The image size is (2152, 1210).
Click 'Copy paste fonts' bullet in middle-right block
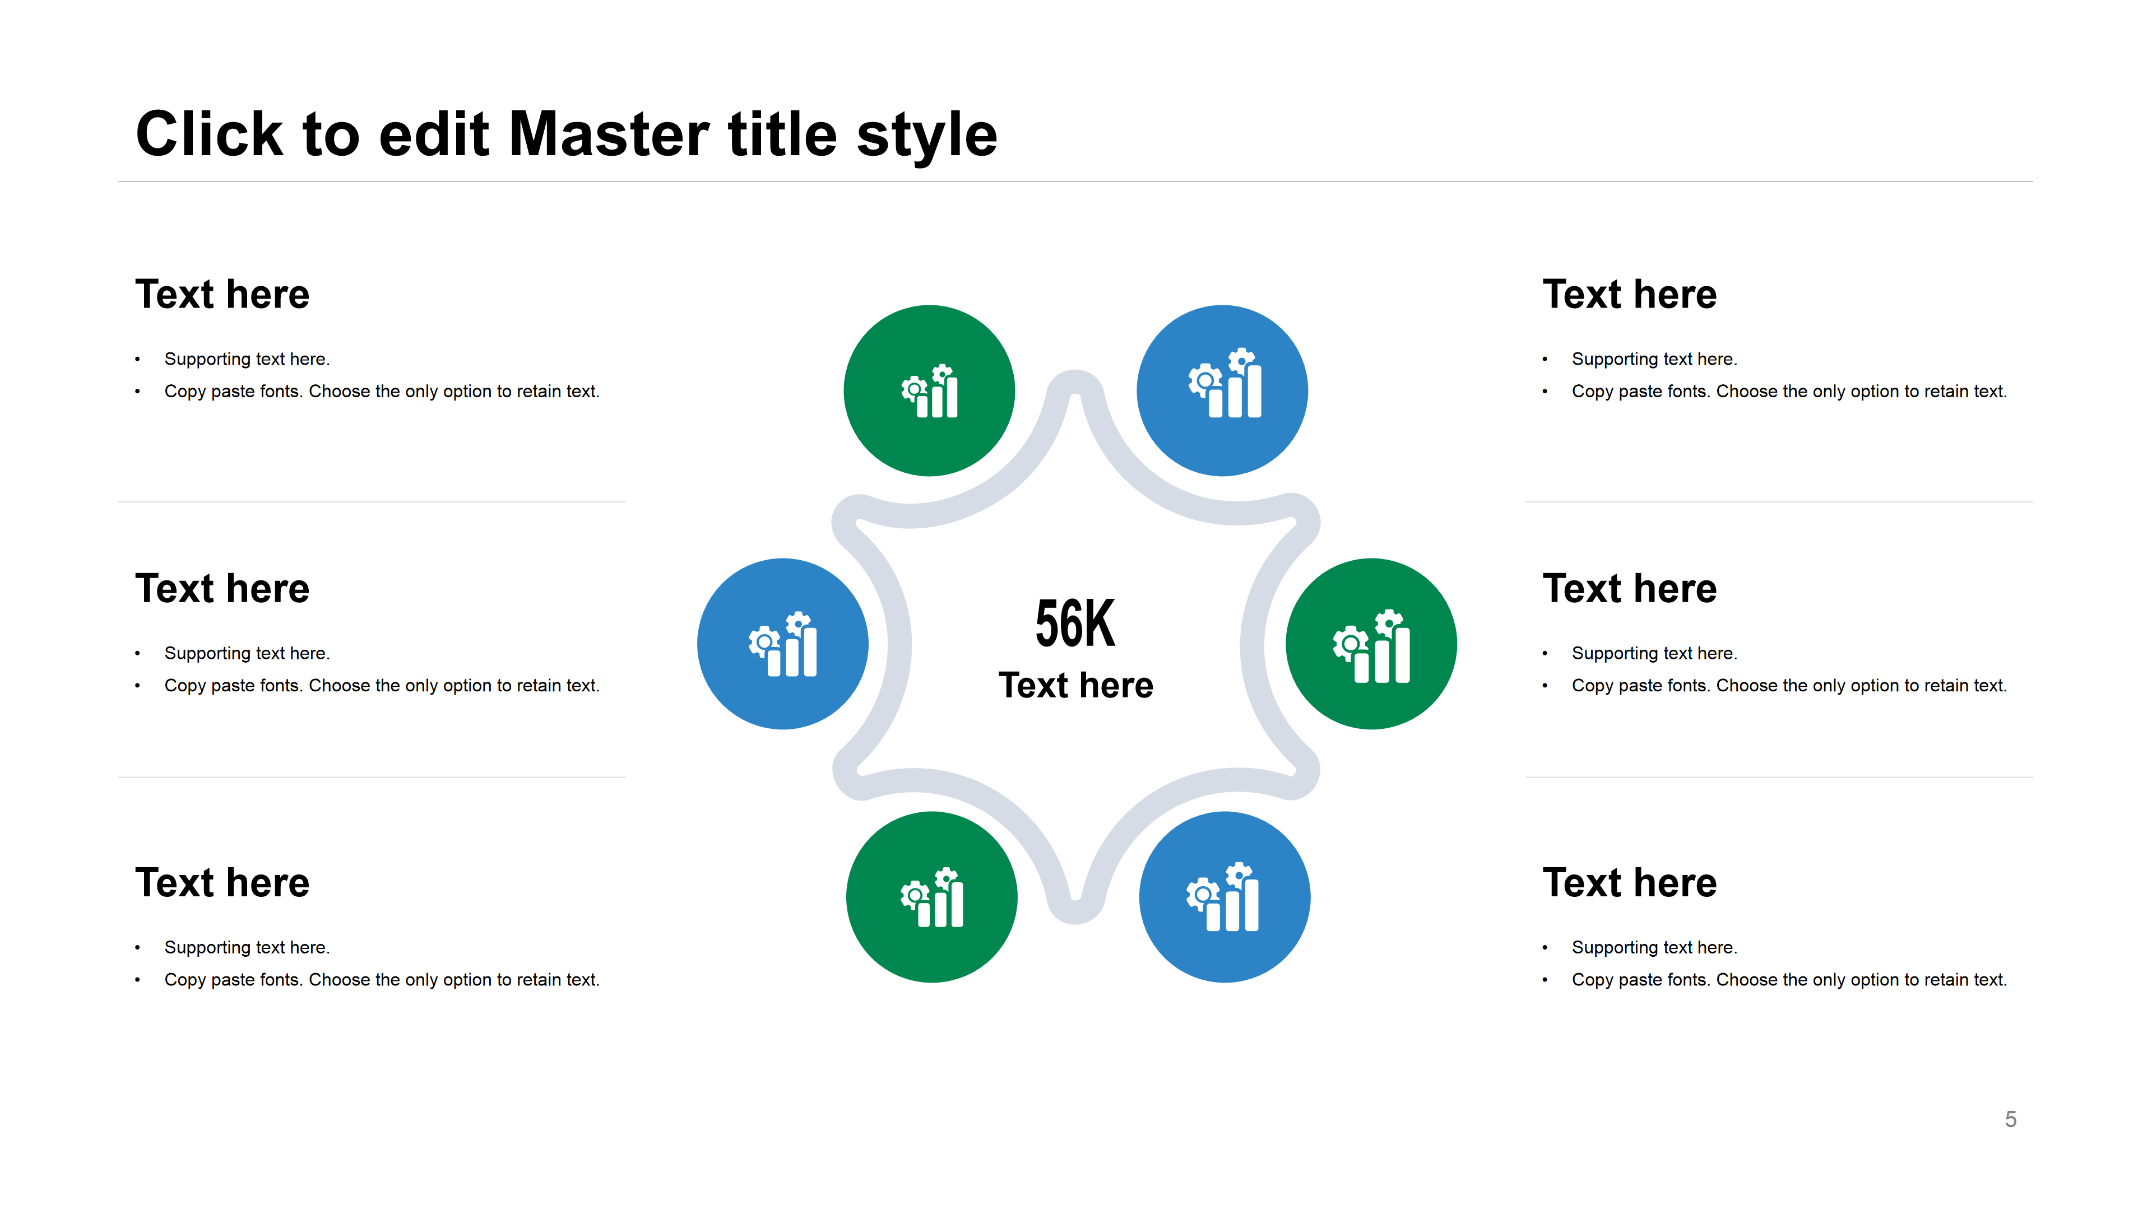click(x=1789, y=686)
